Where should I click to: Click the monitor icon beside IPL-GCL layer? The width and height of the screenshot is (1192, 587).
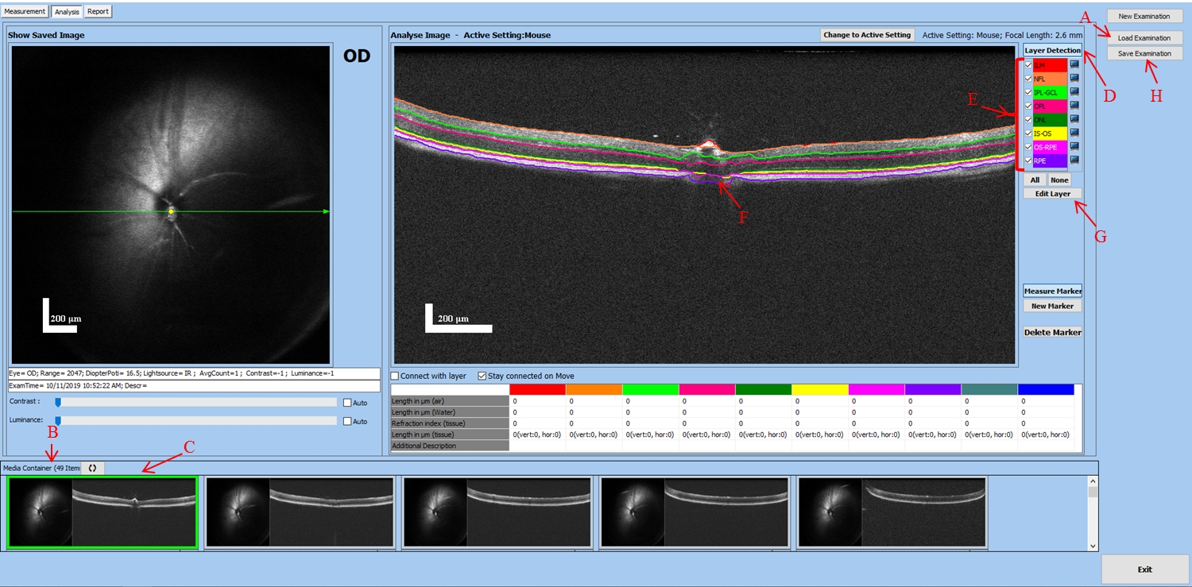[1074, 92]
